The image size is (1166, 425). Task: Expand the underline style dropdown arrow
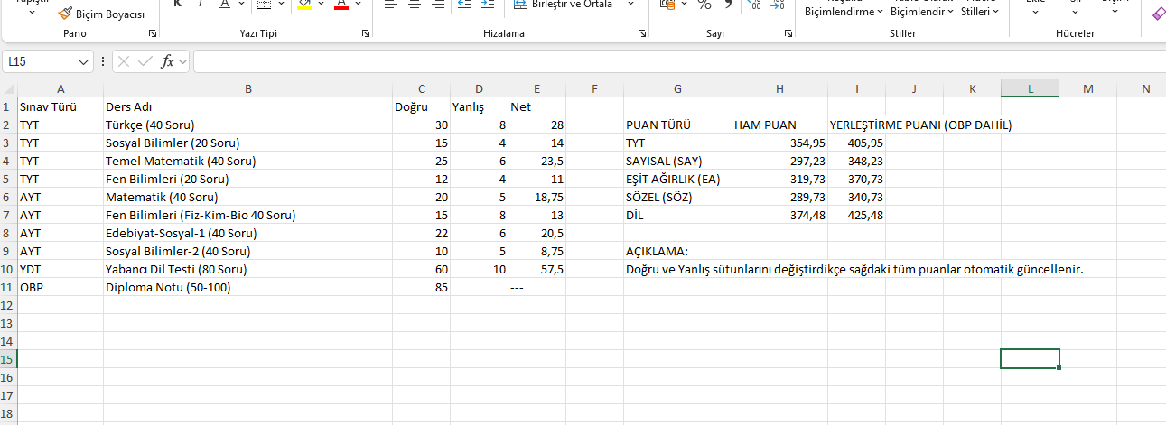(243, 5)
